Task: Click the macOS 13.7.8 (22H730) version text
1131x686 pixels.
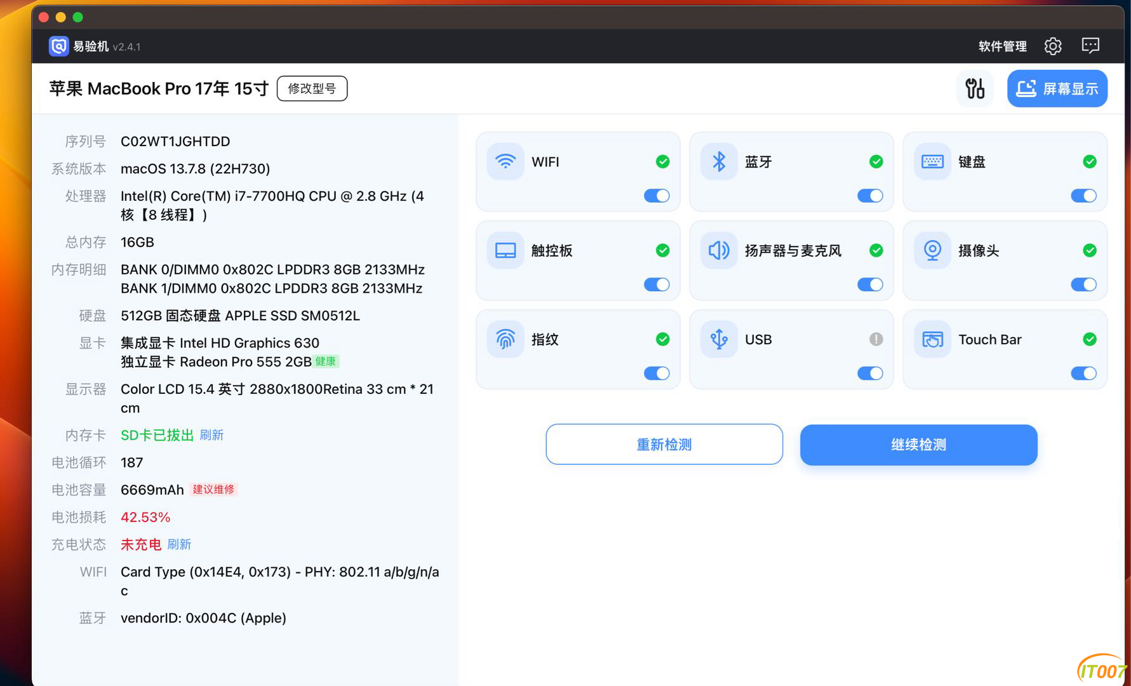Action: click(x=195, y=168)
